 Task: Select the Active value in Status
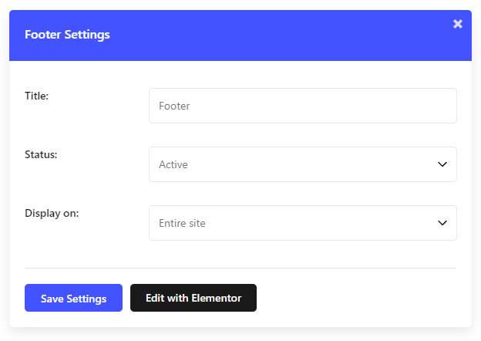pyautogui.click(x=173, y=164)
